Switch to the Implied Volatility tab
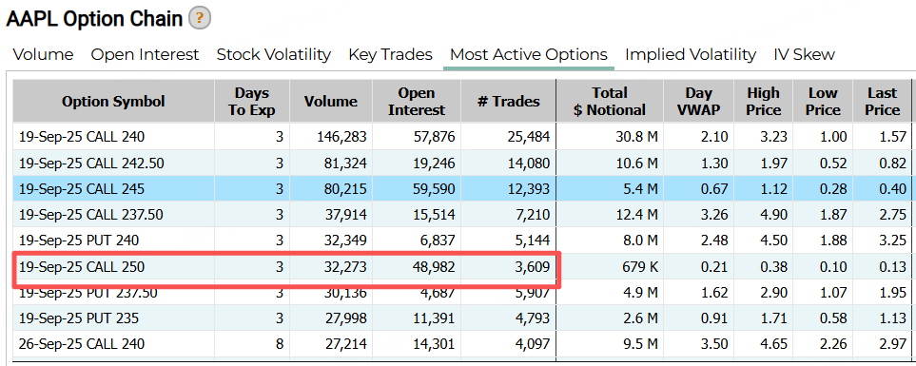 click(x=691, y=55)
